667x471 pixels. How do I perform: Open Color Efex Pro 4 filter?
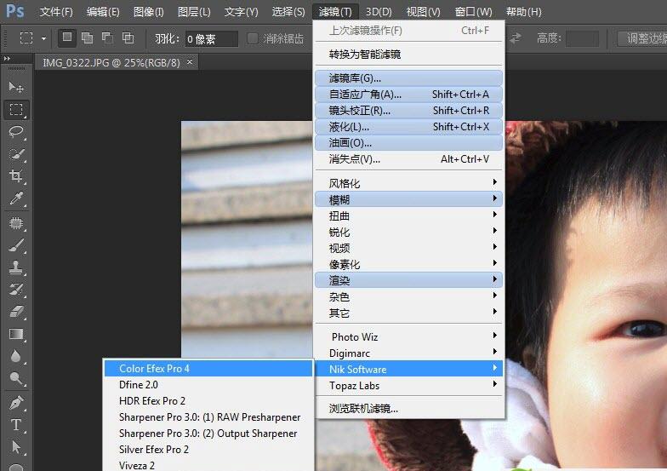(x=207, y=369)
